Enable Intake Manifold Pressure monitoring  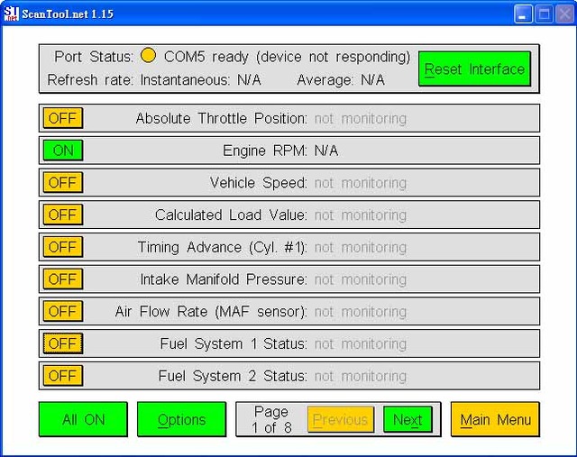click(x=62, y=279)
